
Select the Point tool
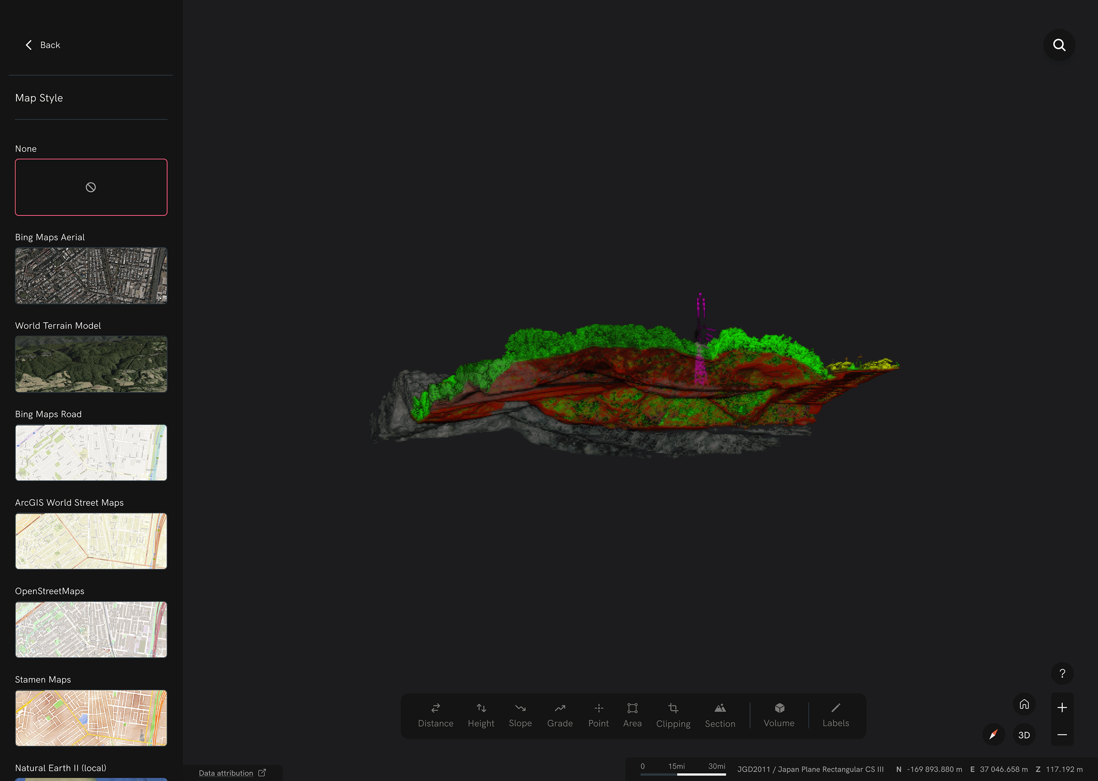tap(598, 715)
